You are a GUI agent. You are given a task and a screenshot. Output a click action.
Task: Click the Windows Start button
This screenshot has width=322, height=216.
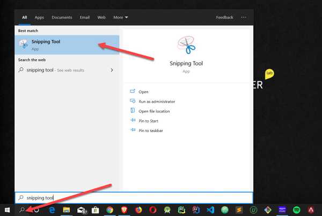coord(7,210)
